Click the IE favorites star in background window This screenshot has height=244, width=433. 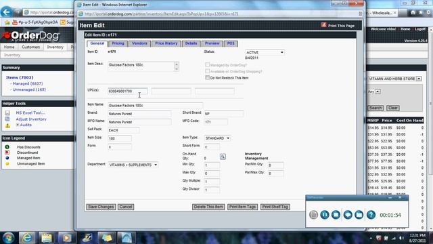coord(421,12)
